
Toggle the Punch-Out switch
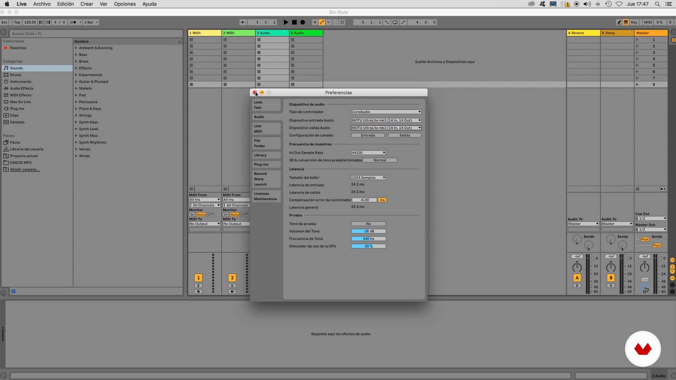point(403,22)
